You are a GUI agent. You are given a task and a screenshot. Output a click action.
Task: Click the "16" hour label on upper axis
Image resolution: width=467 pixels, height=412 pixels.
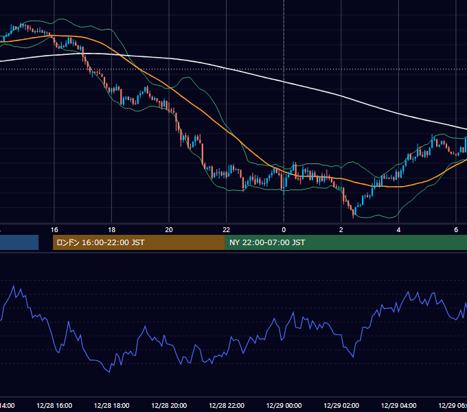coord(54,230)
